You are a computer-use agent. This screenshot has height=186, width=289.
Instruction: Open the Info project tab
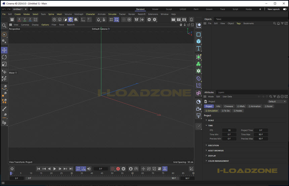218,106
